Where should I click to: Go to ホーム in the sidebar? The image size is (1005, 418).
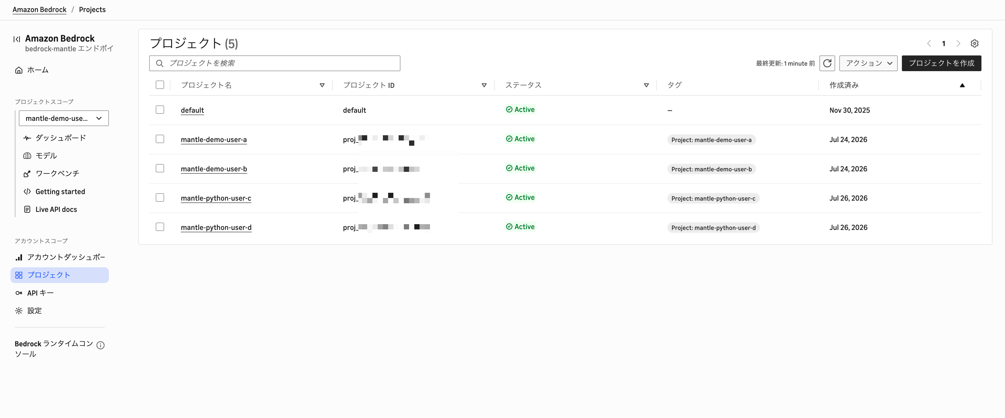(x=38, y=70)
